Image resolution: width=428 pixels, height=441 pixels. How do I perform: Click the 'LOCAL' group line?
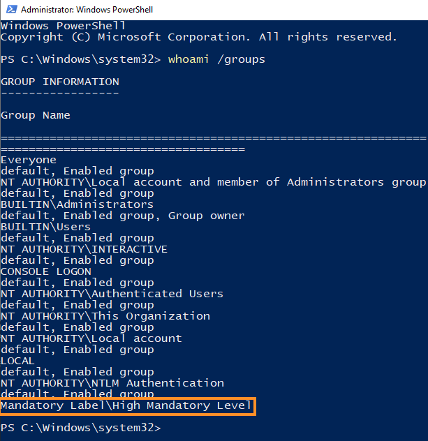point(17,361)
